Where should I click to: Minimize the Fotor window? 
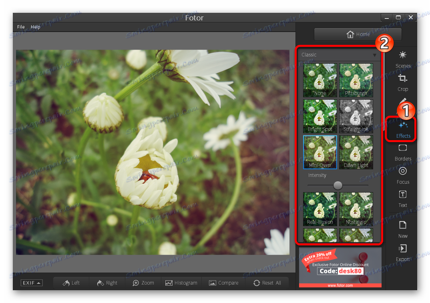click(x=387, y=18)
